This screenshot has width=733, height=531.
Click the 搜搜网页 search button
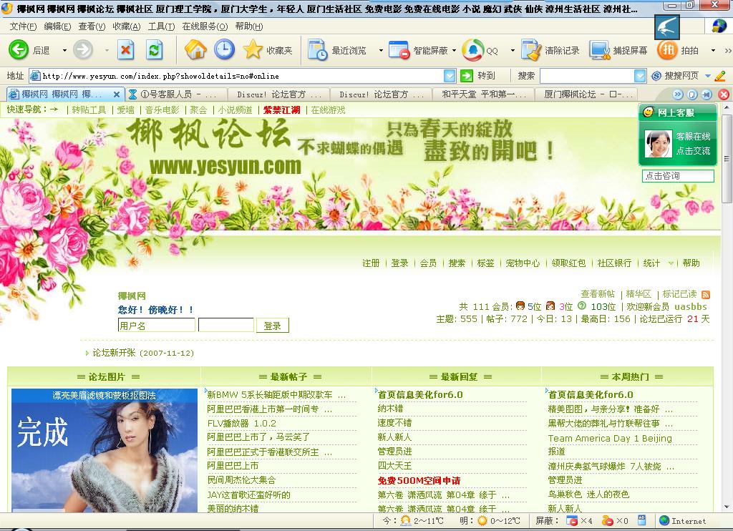point(675,76)
